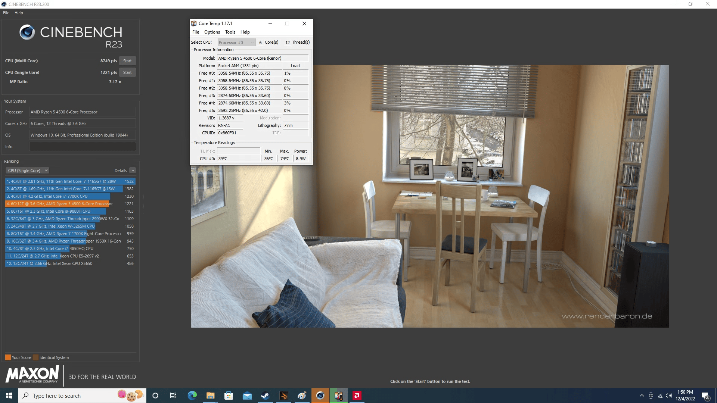Screen dimensions: 717x403
Task: Open AMD software from the taskbar
Action: pyautogui.click(x=357, y=396)
